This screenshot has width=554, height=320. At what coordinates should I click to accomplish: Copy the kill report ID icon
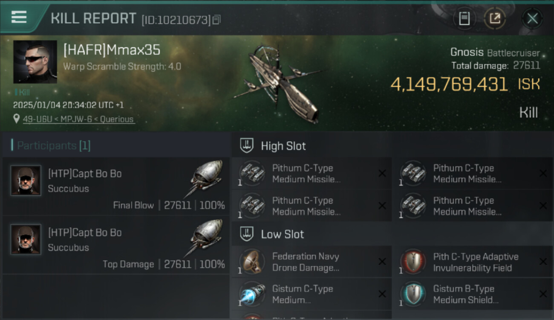point(216,20)
